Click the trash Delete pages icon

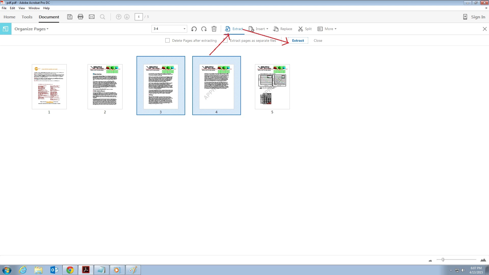tap(214, 29)
